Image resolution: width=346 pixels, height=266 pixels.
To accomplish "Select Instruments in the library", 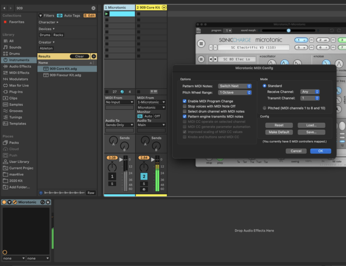I will [x=19, y=60].
